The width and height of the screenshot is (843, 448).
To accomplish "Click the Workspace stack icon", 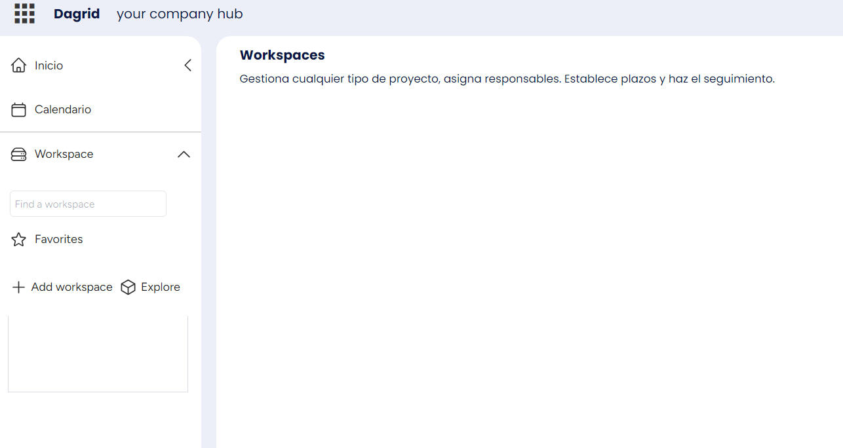I will tap(18, 154).
